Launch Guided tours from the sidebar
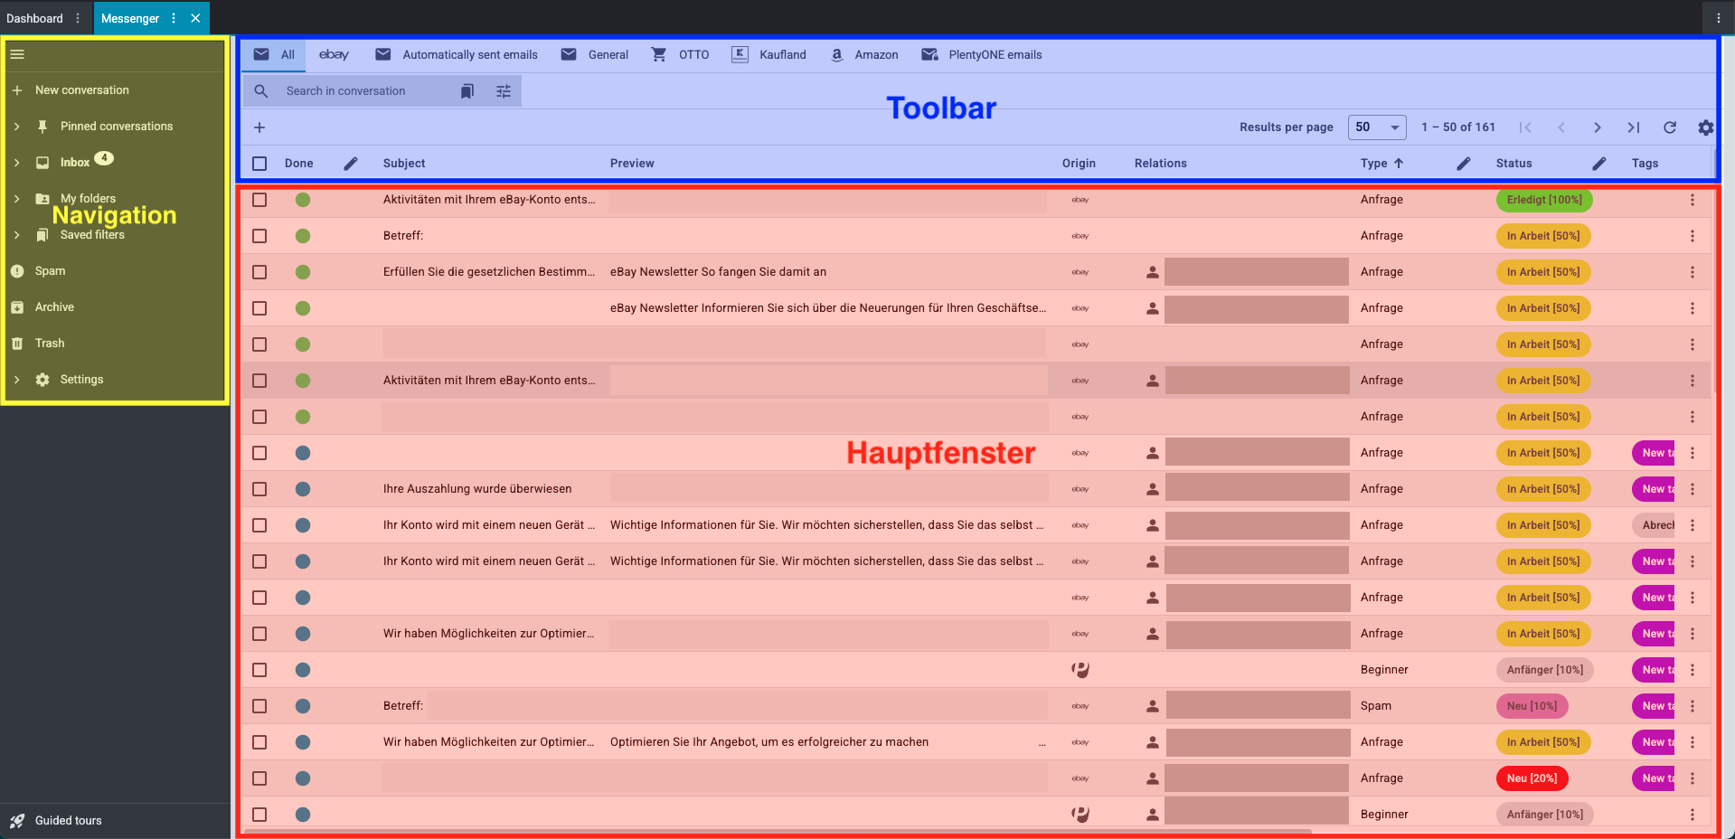 pos(68,821)
